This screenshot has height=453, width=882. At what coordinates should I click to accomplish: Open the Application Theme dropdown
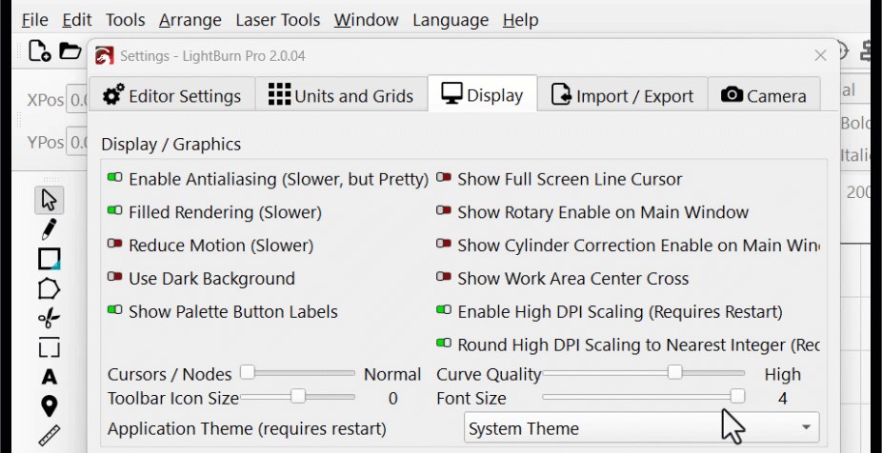point(641,428)
